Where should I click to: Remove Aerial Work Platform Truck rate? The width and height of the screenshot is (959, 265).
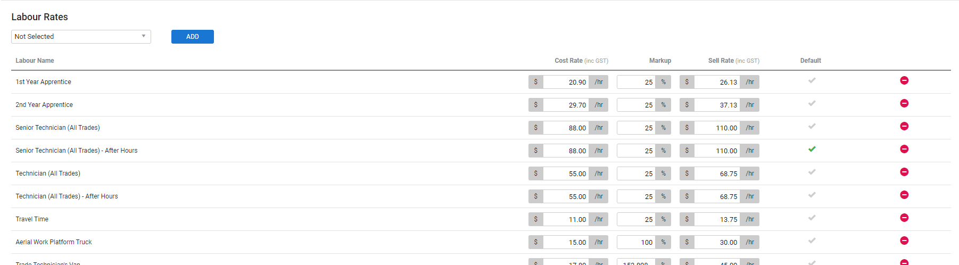[904, 241]
